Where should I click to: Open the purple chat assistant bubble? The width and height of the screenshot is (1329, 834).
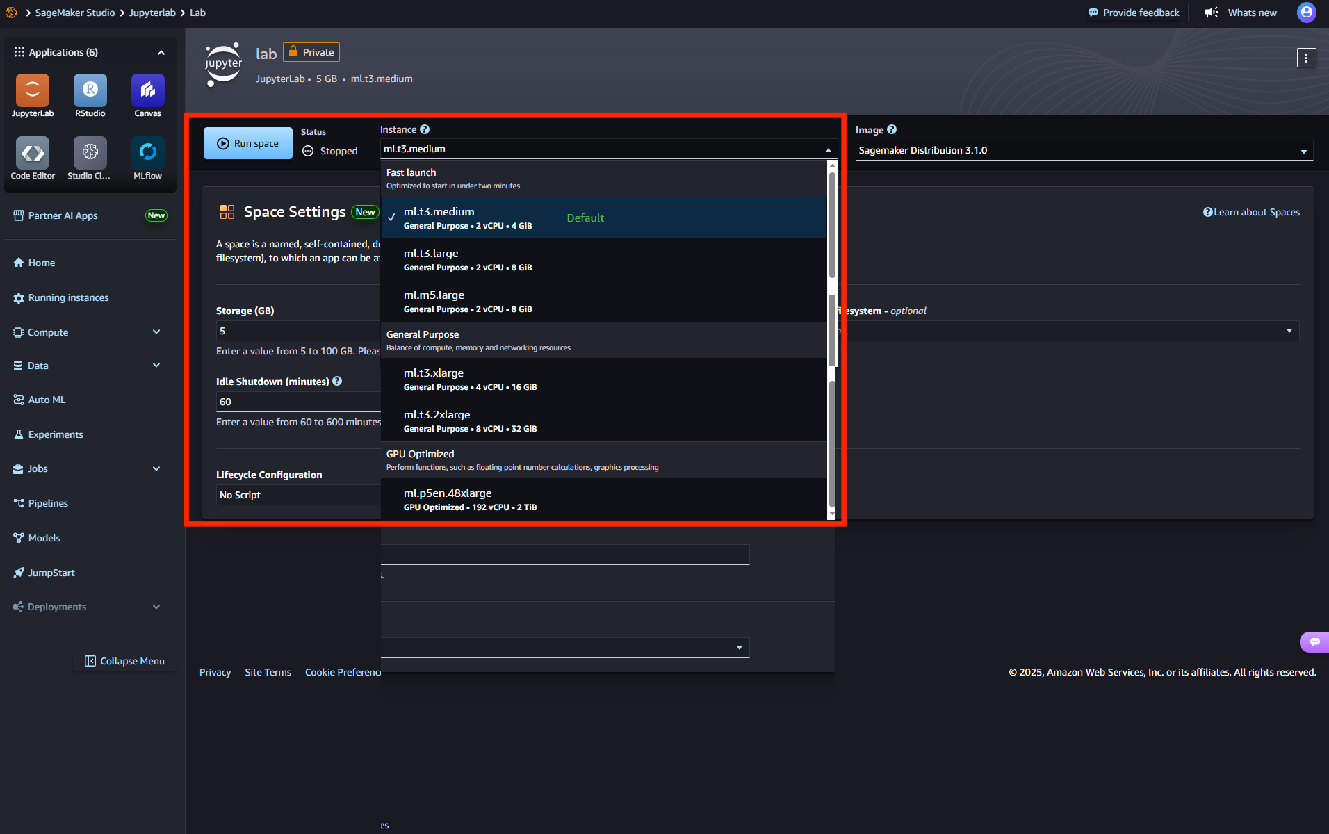1314,641
